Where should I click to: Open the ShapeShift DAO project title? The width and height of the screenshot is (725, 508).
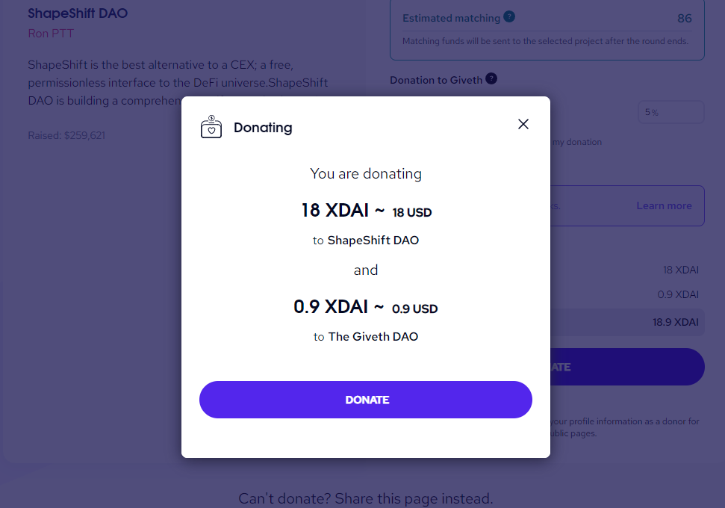(x=78, y=13)
